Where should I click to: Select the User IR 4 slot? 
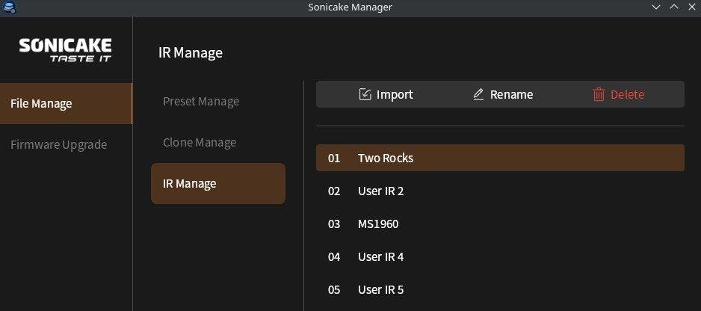499,256
